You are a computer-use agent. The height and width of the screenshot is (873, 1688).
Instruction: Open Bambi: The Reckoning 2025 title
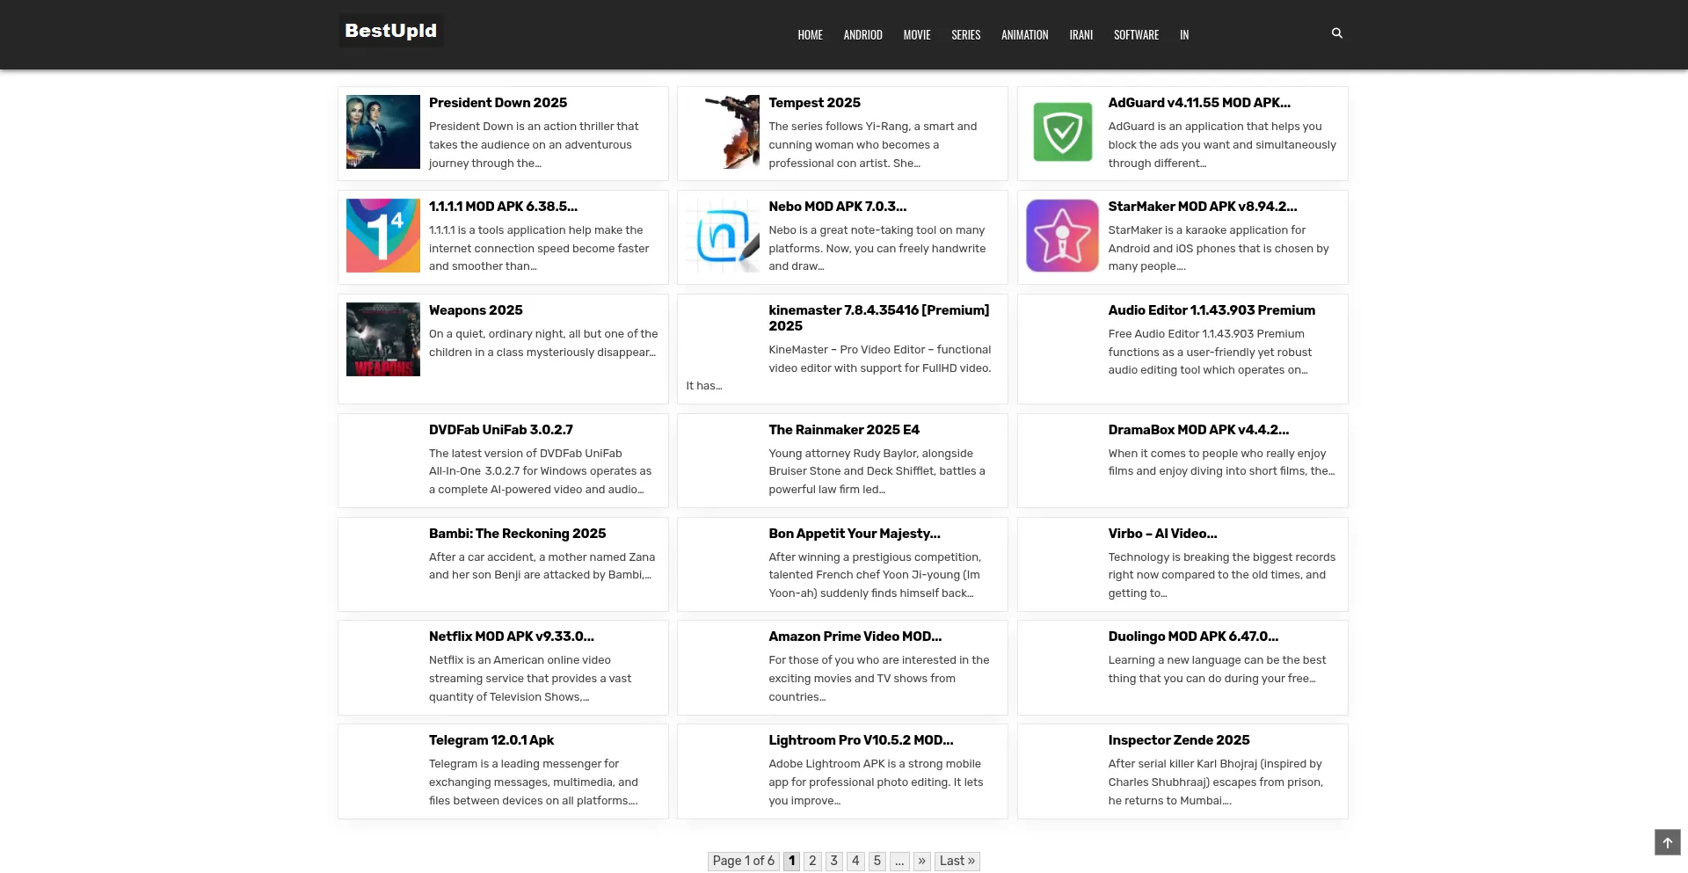[x=517, y=534]
